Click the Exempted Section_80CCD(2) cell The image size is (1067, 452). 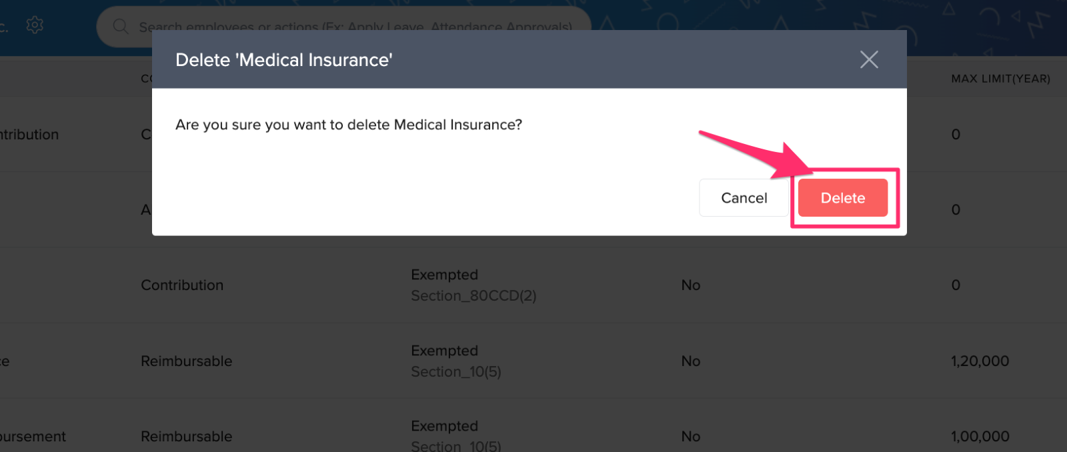[x=473, y=285]
